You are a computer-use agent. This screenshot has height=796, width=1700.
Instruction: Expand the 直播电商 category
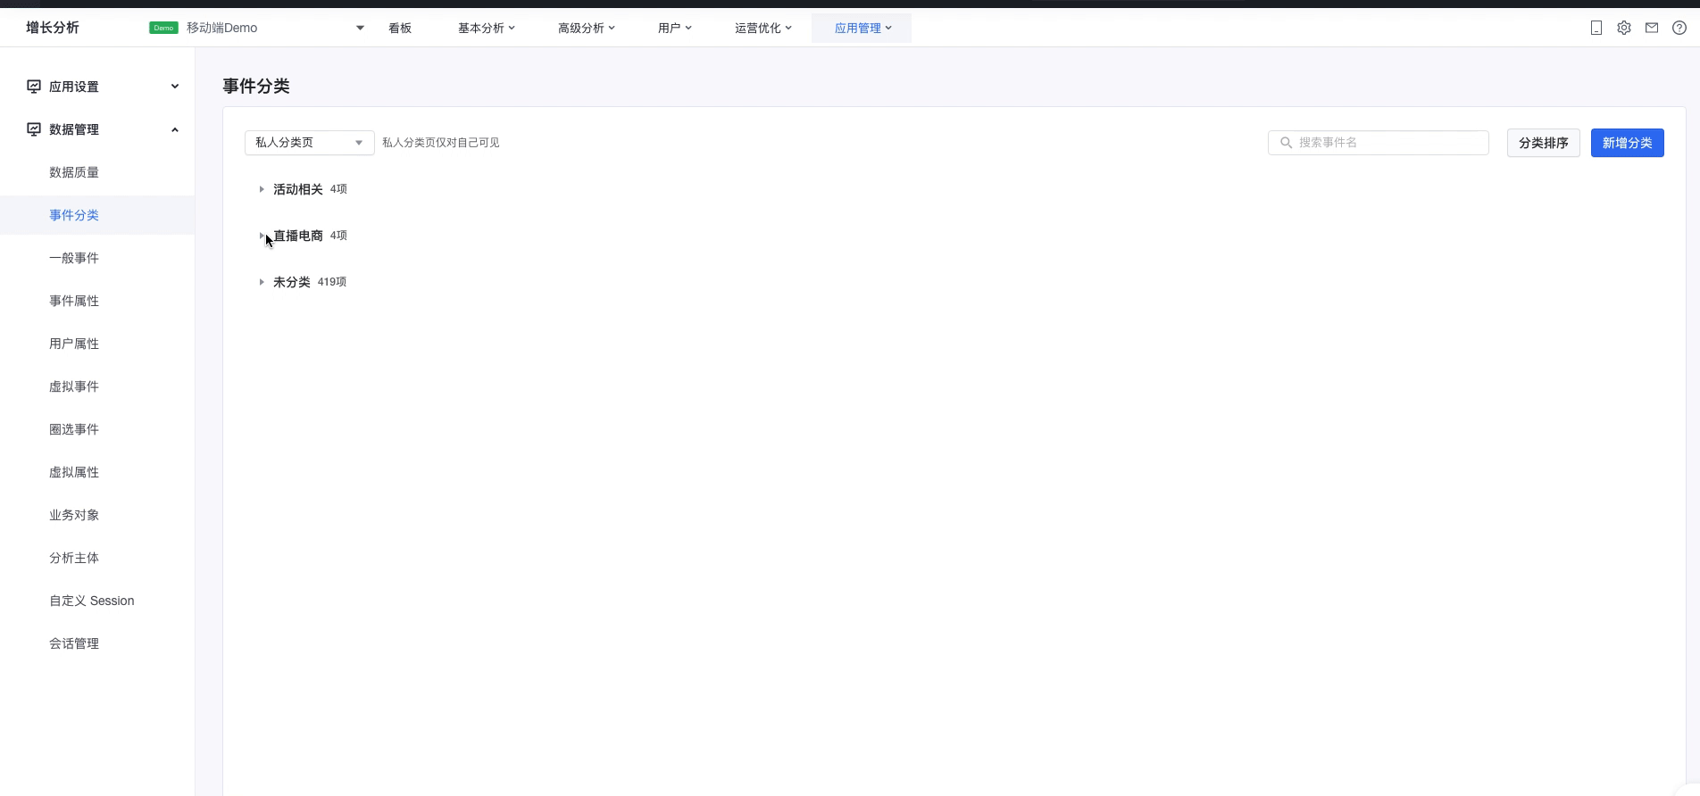point(262,236)
